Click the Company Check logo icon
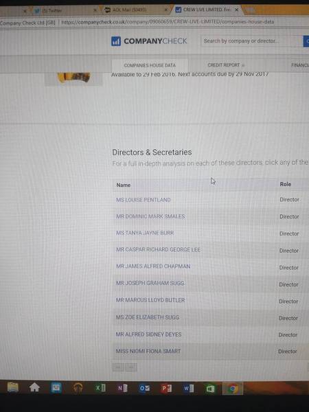309x412 pixels. click(116, 41)
